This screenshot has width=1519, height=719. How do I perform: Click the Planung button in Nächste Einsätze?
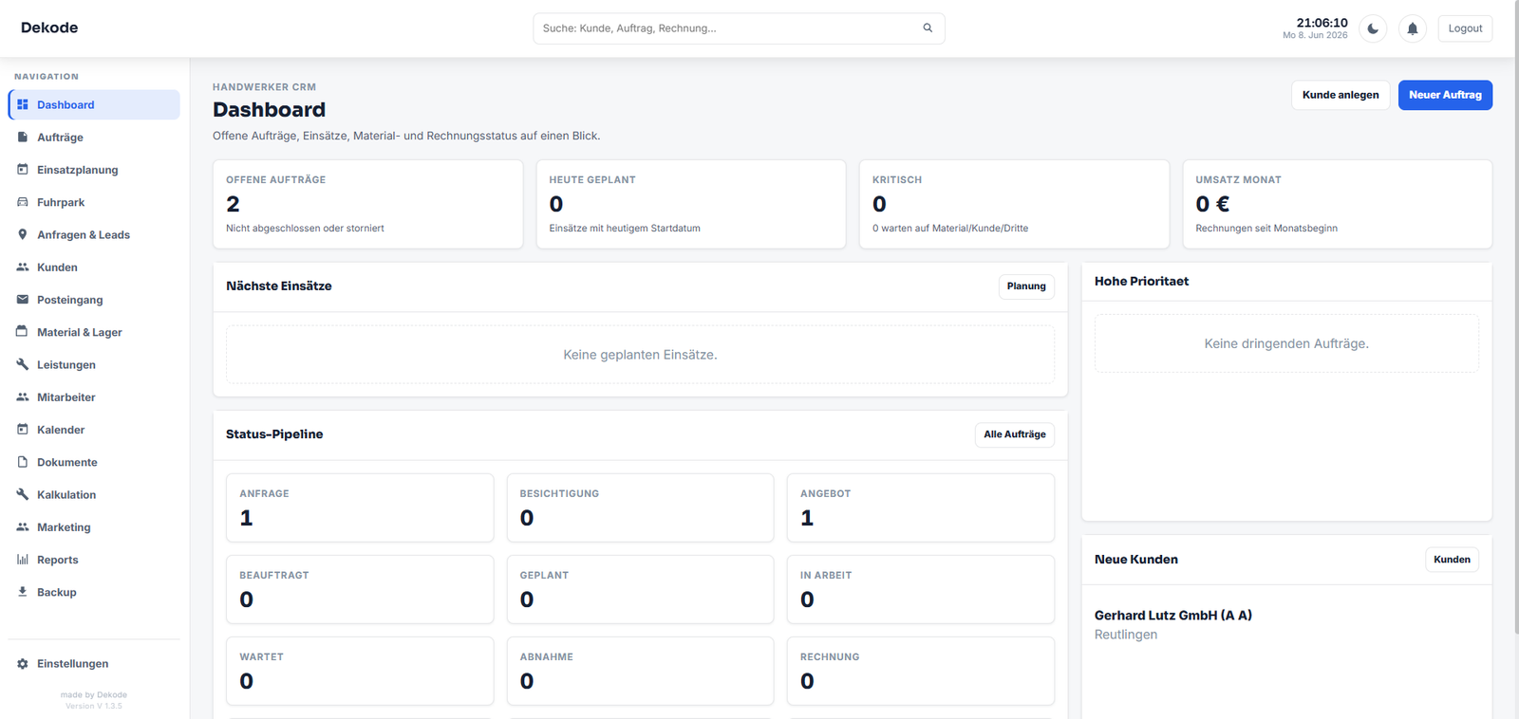pos(1026,286)
